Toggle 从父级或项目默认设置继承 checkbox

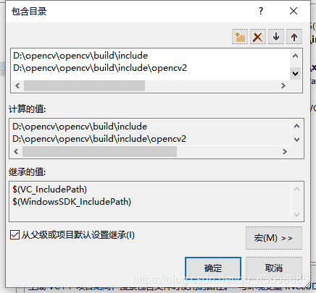pos(14,234)
